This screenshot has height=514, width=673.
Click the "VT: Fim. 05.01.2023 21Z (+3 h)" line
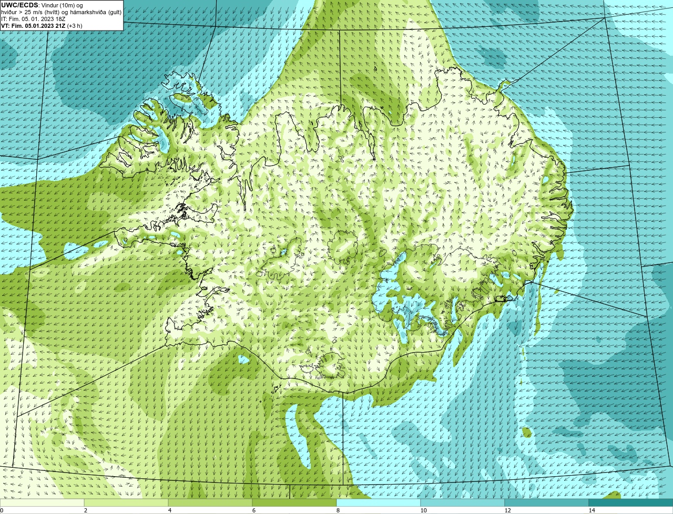click(x=42, y=26)
